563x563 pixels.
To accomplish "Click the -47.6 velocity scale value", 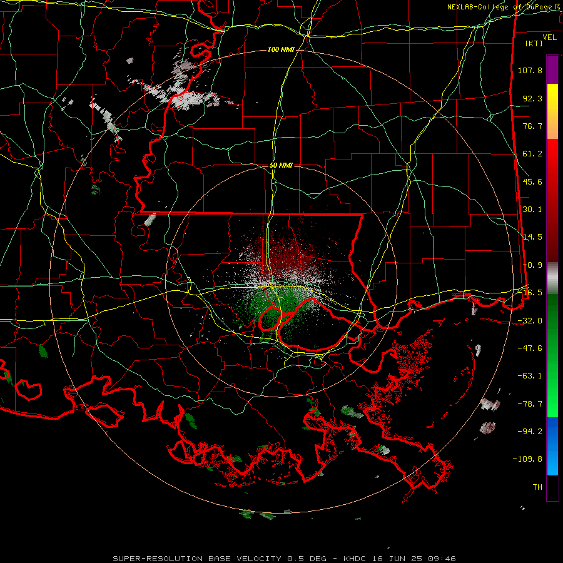I will [x=530, y=348].
